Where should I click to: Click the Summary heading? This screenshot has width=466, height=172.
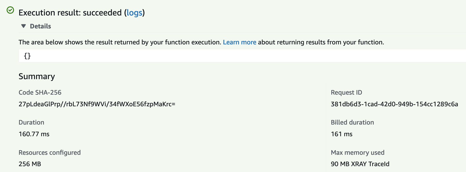tap(37, 76)
